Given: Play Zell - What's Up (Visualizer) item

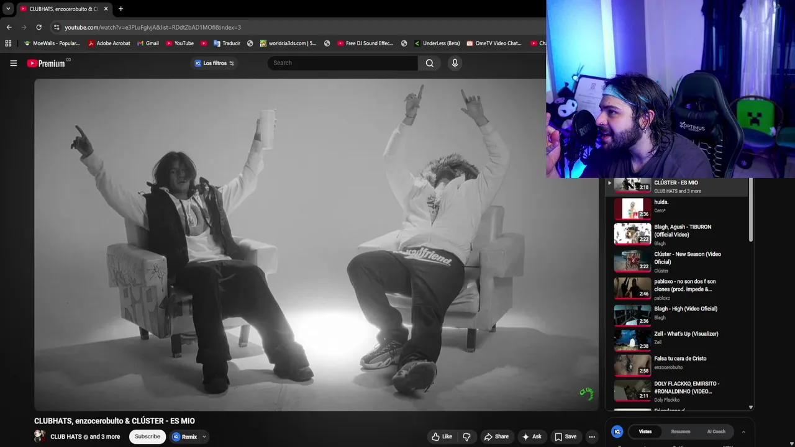Looking at the screenshot, I should coord(677,340).
